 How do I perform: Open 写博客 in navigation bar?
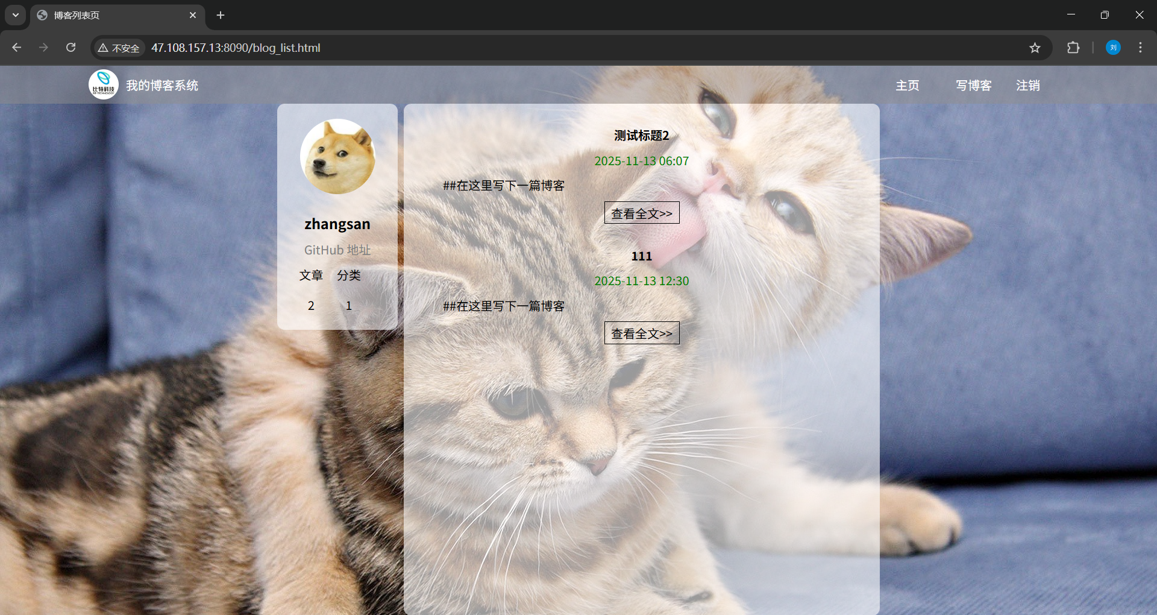(x=974, y=86)
